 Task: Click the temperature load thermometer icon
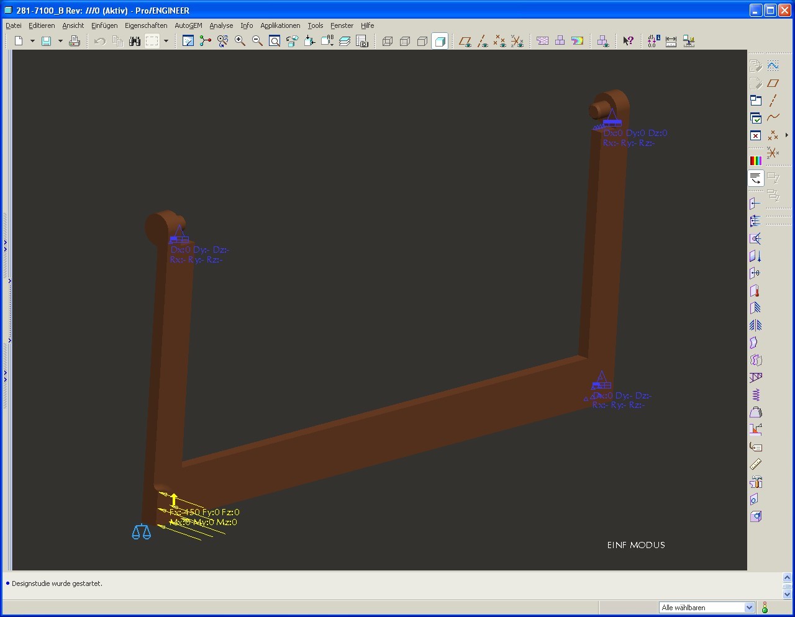click(756, 290)
